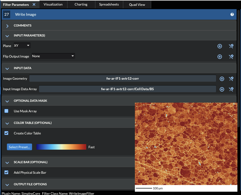
Task: Click the plus icon for Flip Output Image
Action: coord(220,57)
